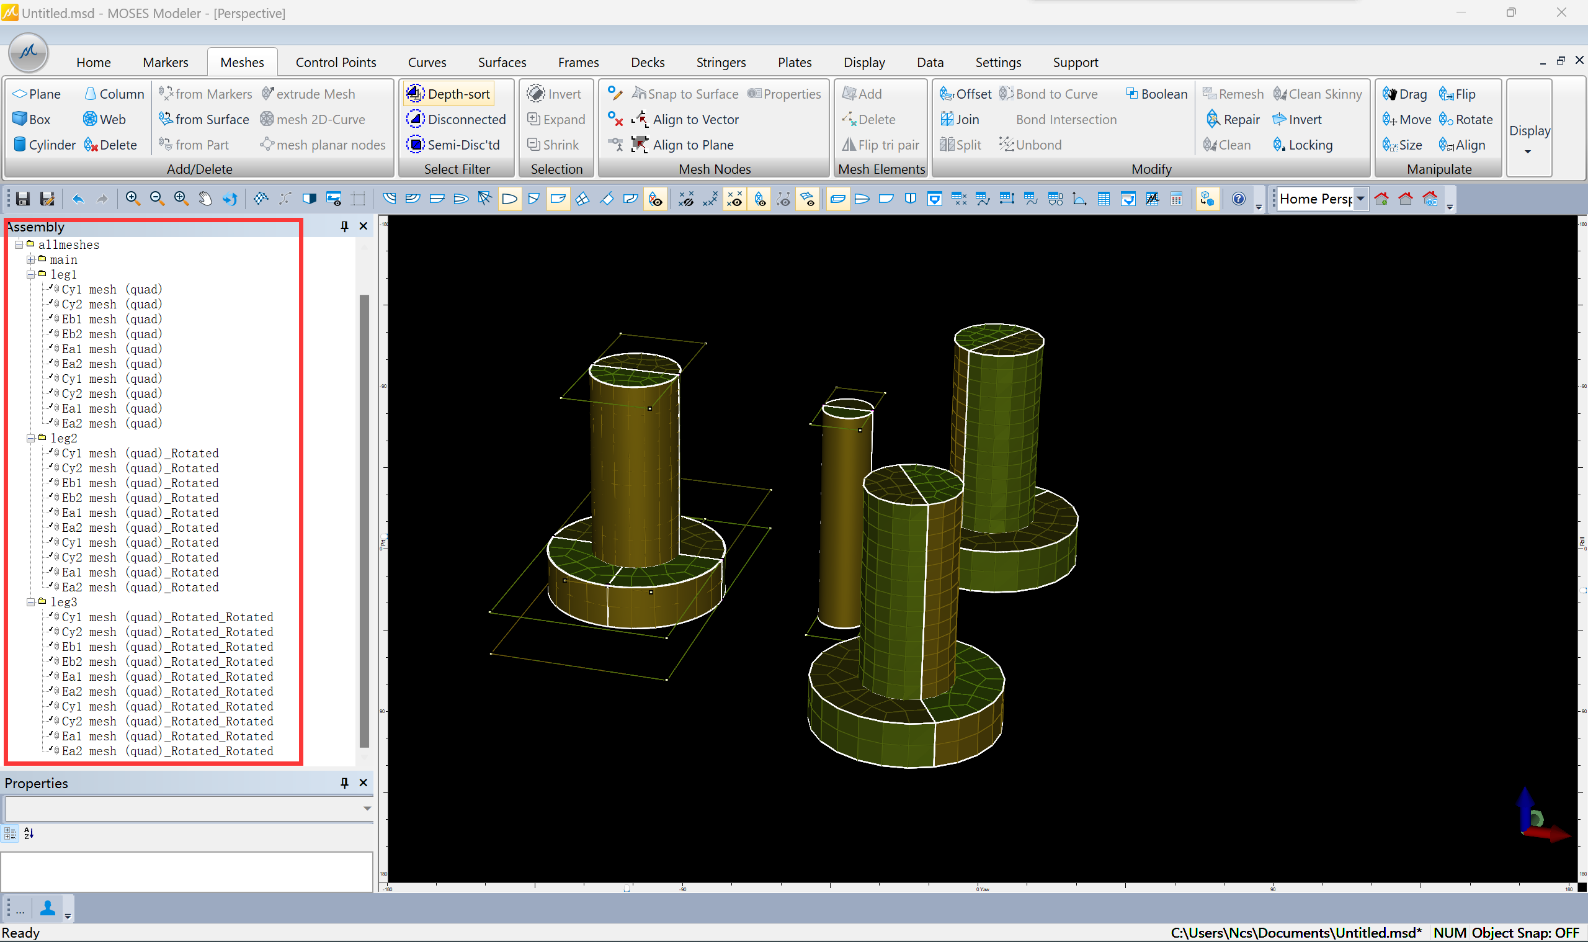The image size is (1588, 942).
Task: Click the Assembly panel vertical scrollbar
Action: pos(364,521)
